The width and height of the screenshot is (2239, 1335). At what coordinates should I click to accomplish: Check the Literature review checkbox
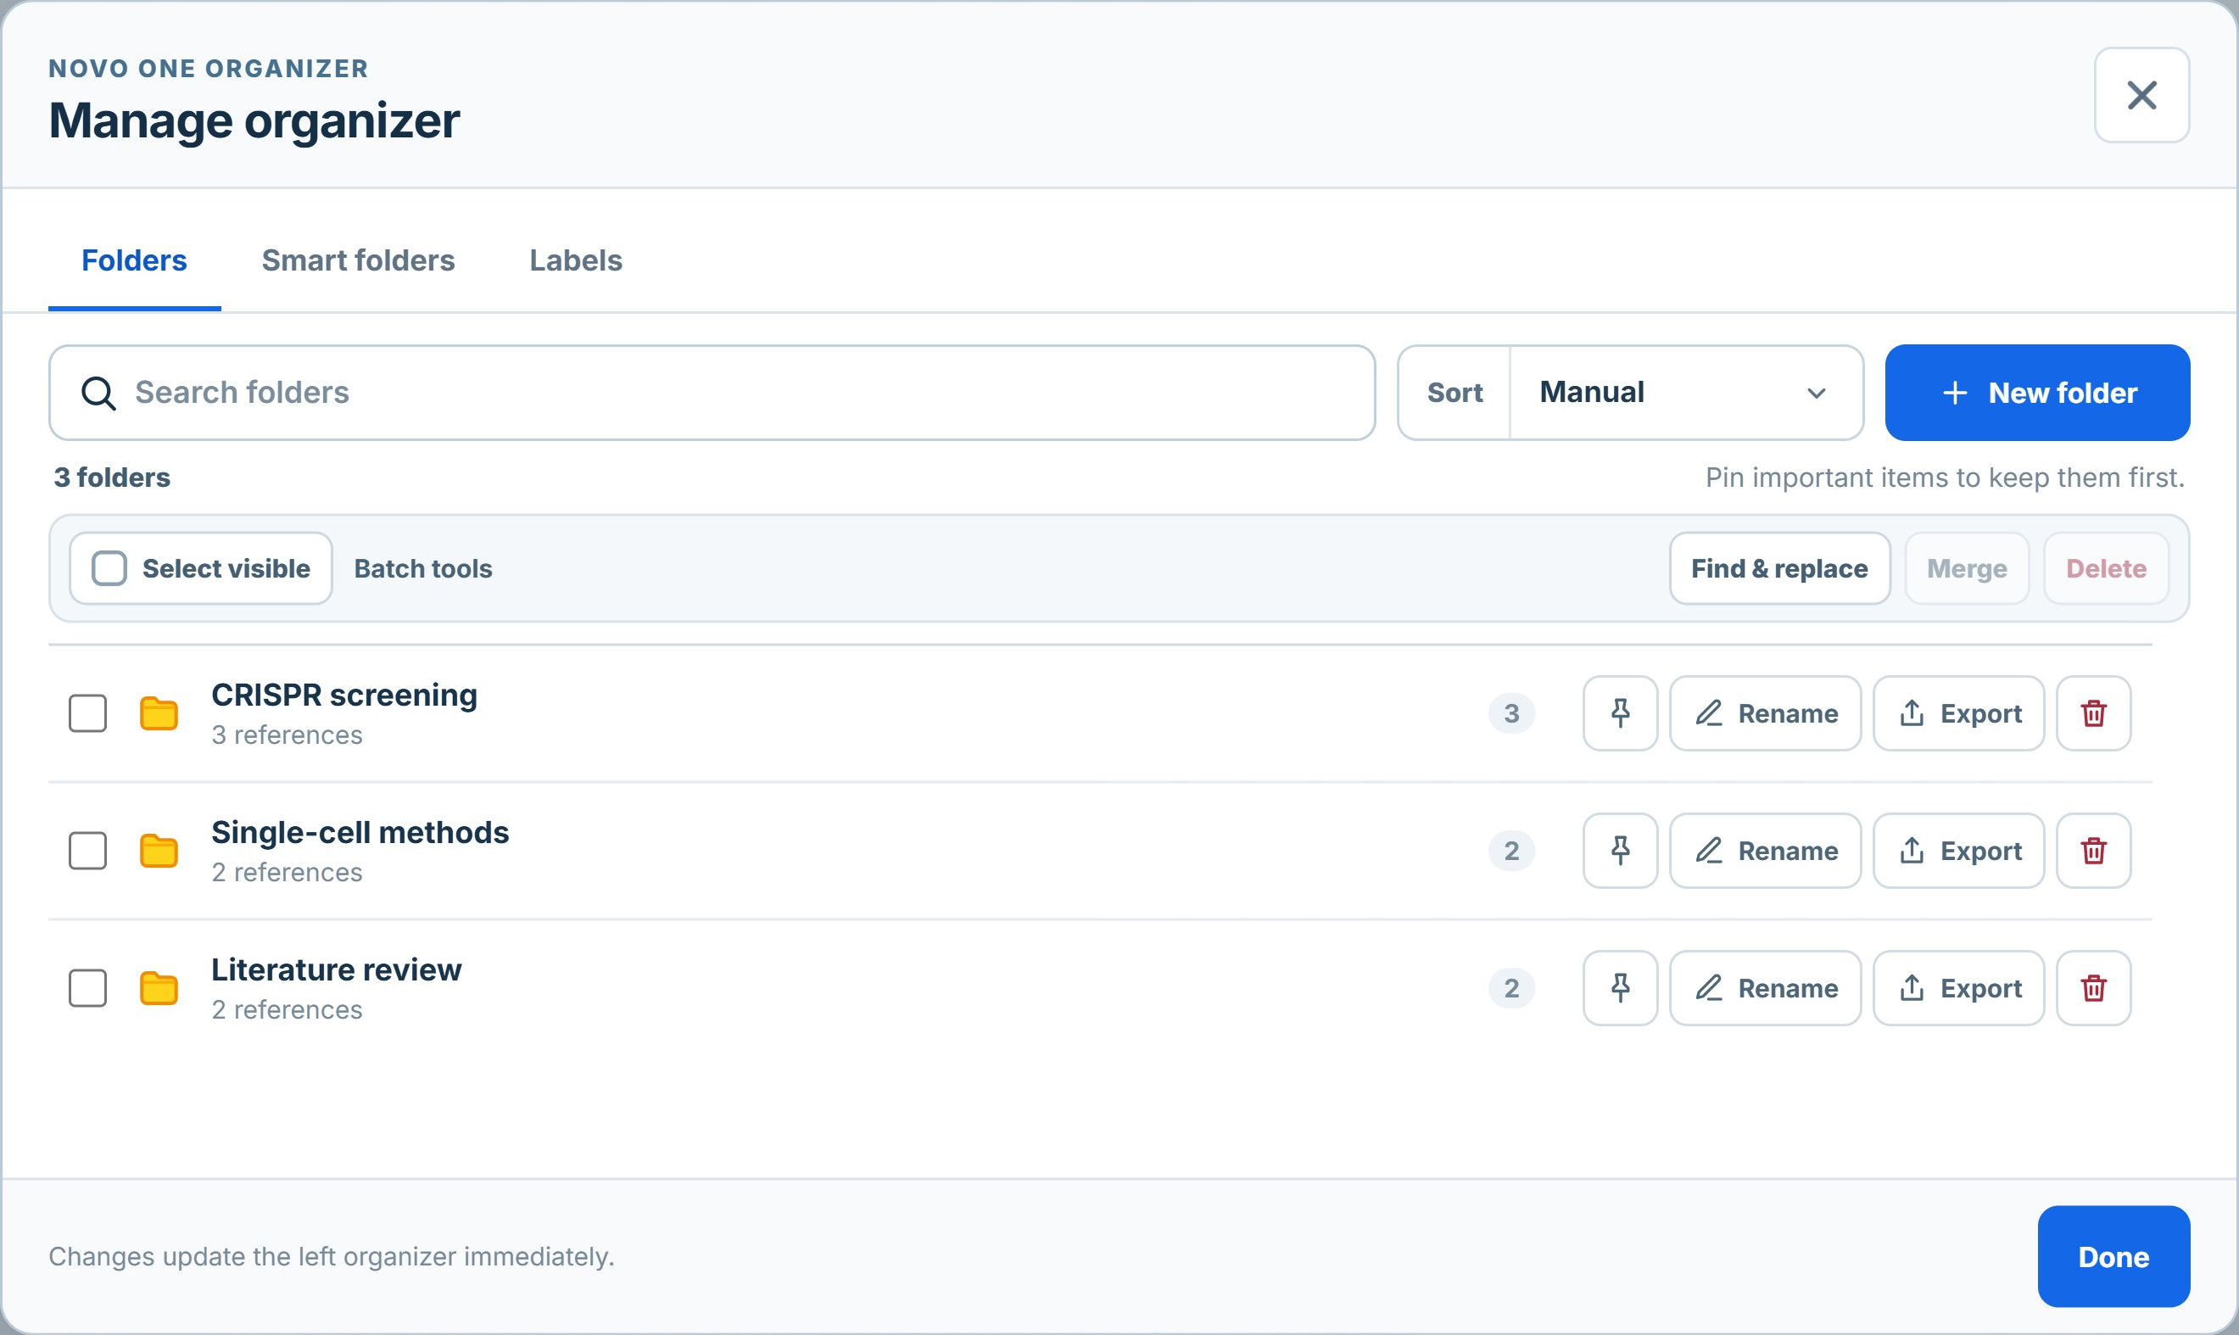88,988
